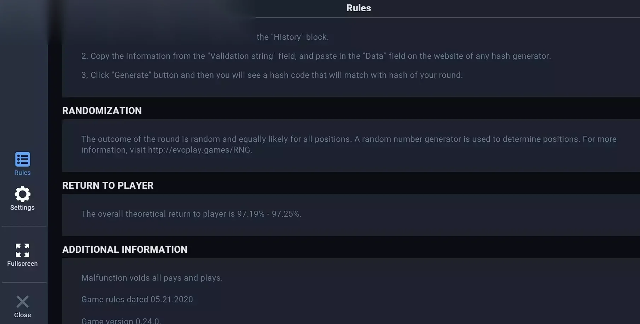The image size is (640, 324).
Task: Open the evoplay.games/RNG link
Action: (199, 150)
